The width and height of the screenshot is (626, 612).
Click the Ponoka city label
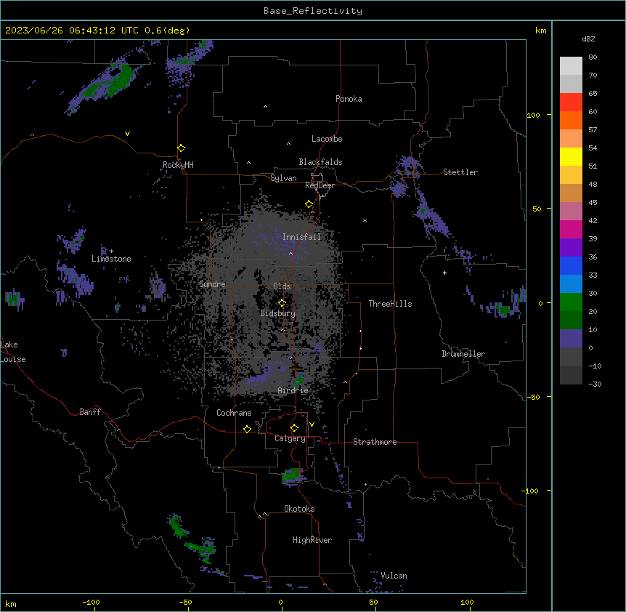tap(349, 99)
